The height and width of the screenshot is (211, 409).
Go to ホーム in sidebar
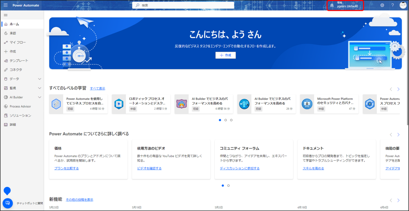click(22, 24)
